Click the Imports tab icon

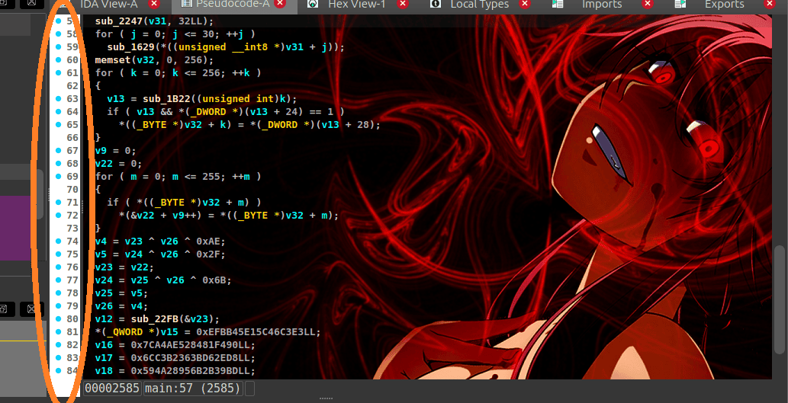(558, 4)
